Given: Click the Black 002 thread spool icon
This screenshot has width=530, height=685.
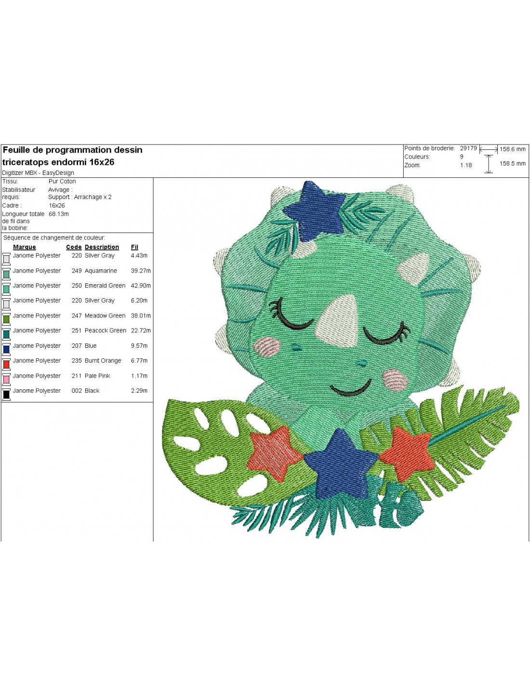Looking at the screenshot, I should [6, 394].
